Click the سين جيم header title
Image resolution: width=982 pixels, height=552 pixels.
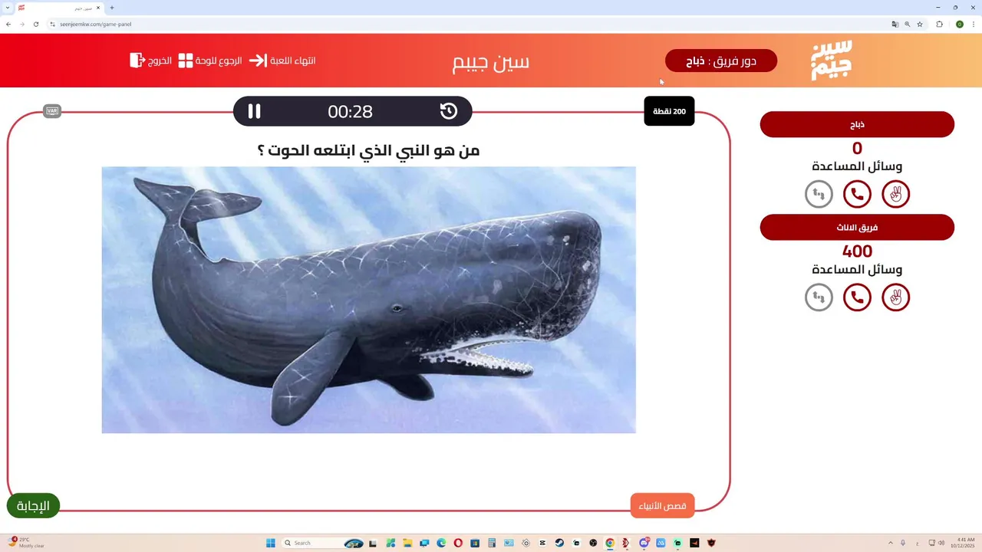491,62
